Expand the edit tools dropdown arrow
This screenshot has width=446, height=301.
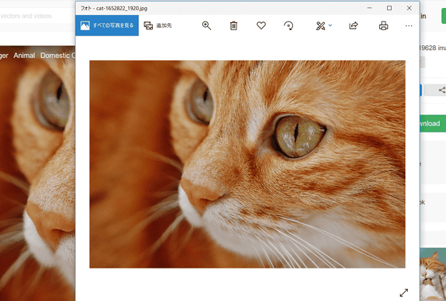(x=331, y=25)
